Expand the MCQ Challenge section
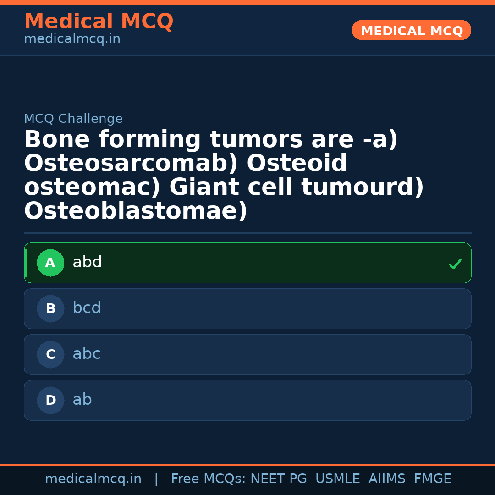The width and height of the screenshot is (495, 495). [x=73, y=118]
